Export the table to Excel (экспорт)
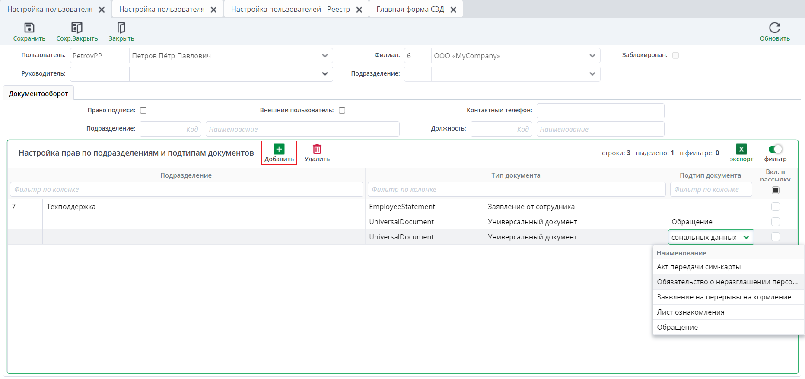 (741, 150)
